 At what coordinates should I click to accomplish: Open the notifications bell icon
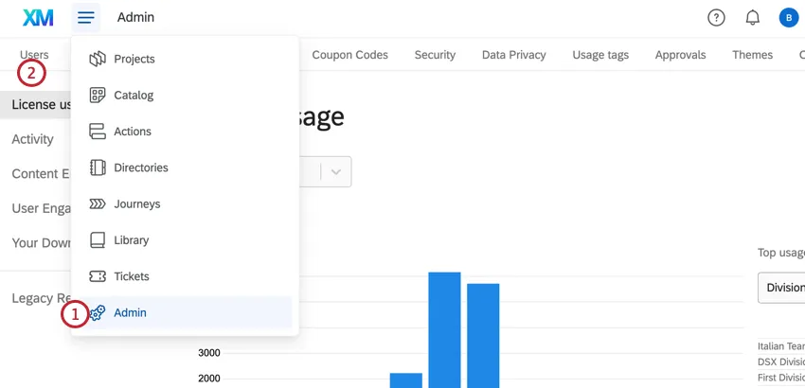753,17
